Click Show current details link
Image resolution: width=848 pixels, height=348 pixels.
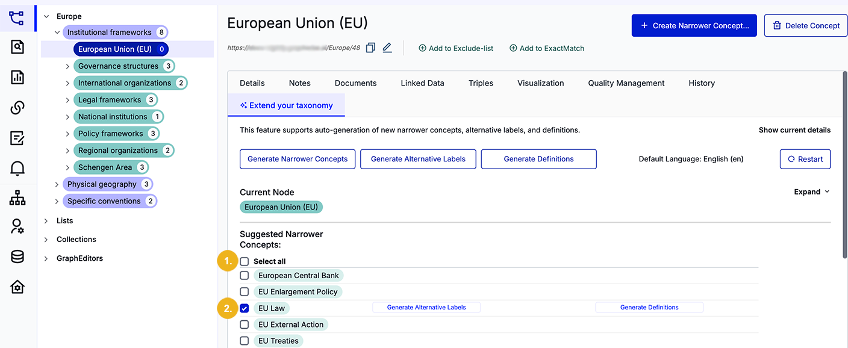pyautogui.click(x=794, y=130)
